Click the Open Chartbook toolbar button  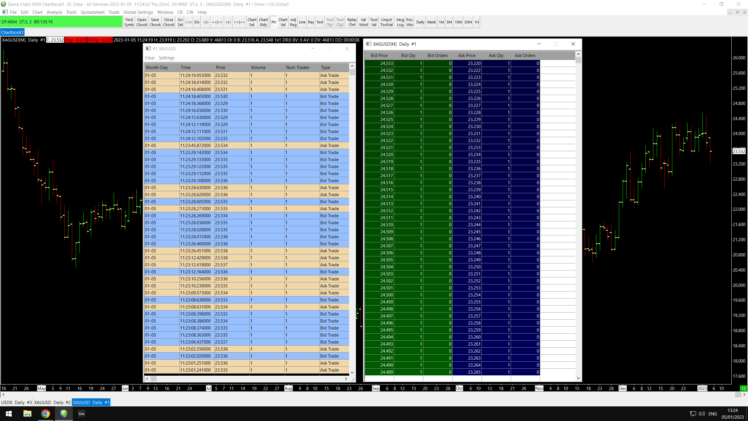click(142, 22)
